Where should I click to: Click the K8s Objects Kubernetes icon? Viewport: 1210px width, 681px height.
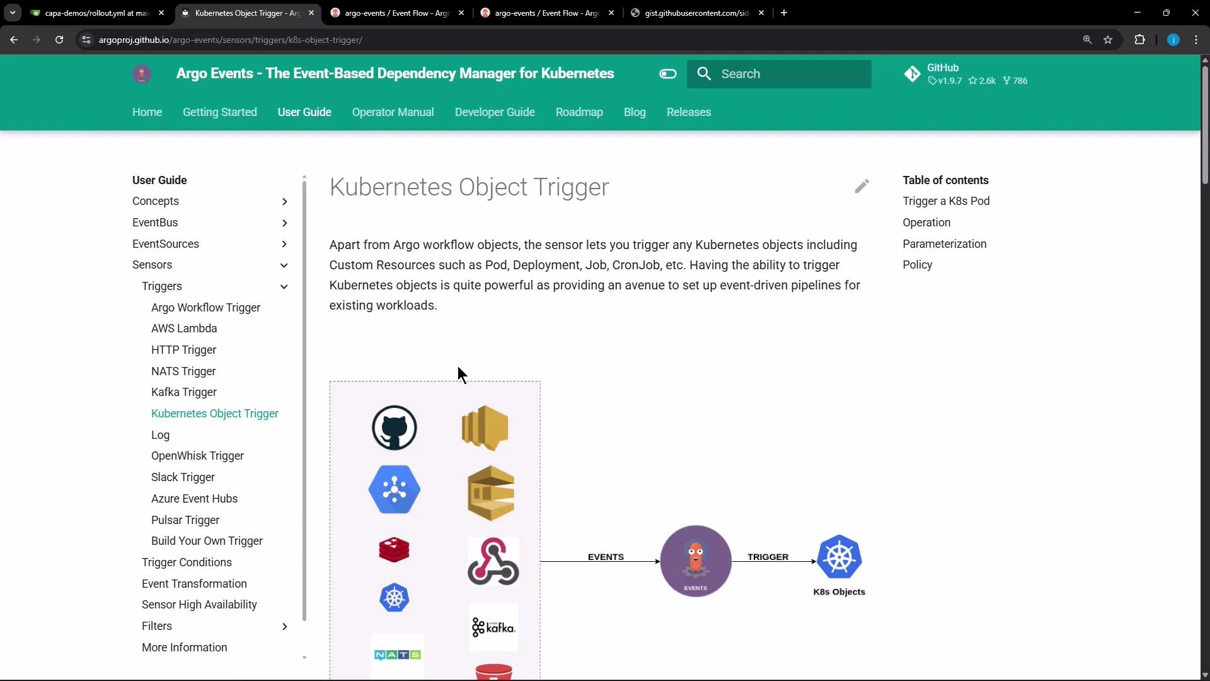(x=839, y=557)
